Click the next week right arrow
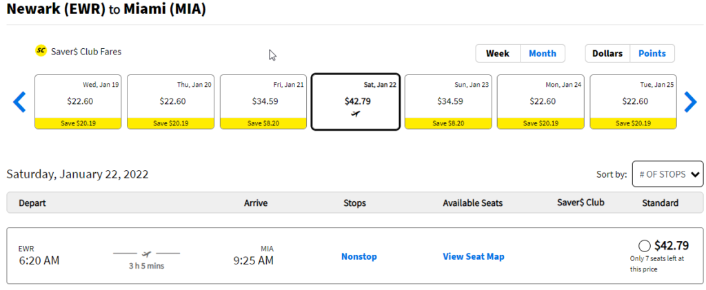This screenshot has width=706, height=290. pyautogui.click(x=690, y=102)
